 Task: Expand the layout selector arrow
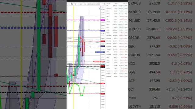tap(77, 4)
